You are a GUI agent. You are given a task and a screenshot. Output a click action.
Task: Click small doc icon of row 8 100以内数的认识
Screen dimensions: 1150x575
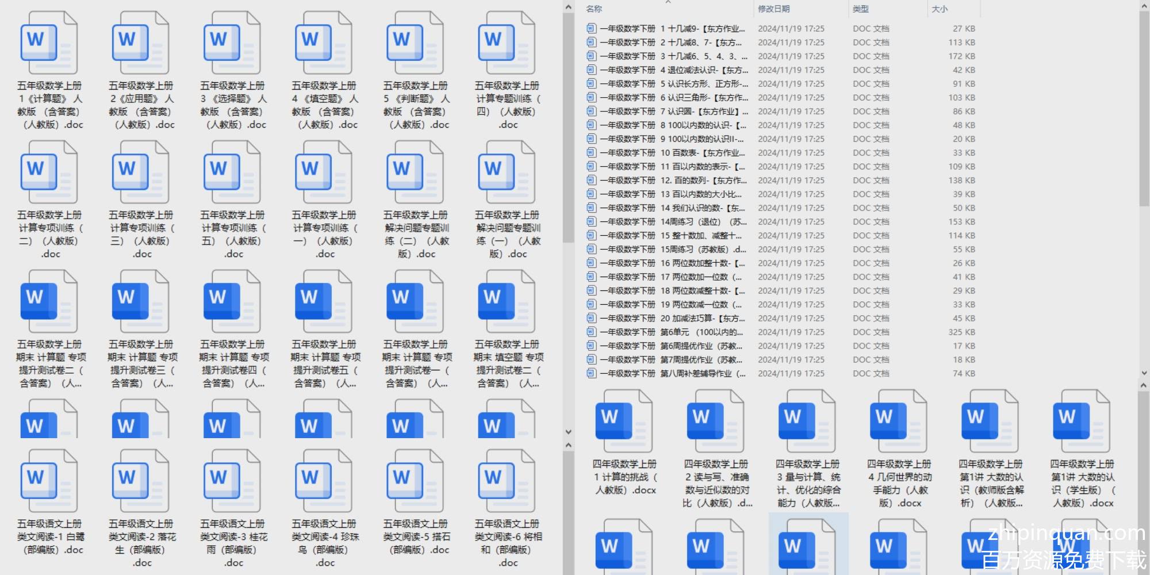click(591, 125)
